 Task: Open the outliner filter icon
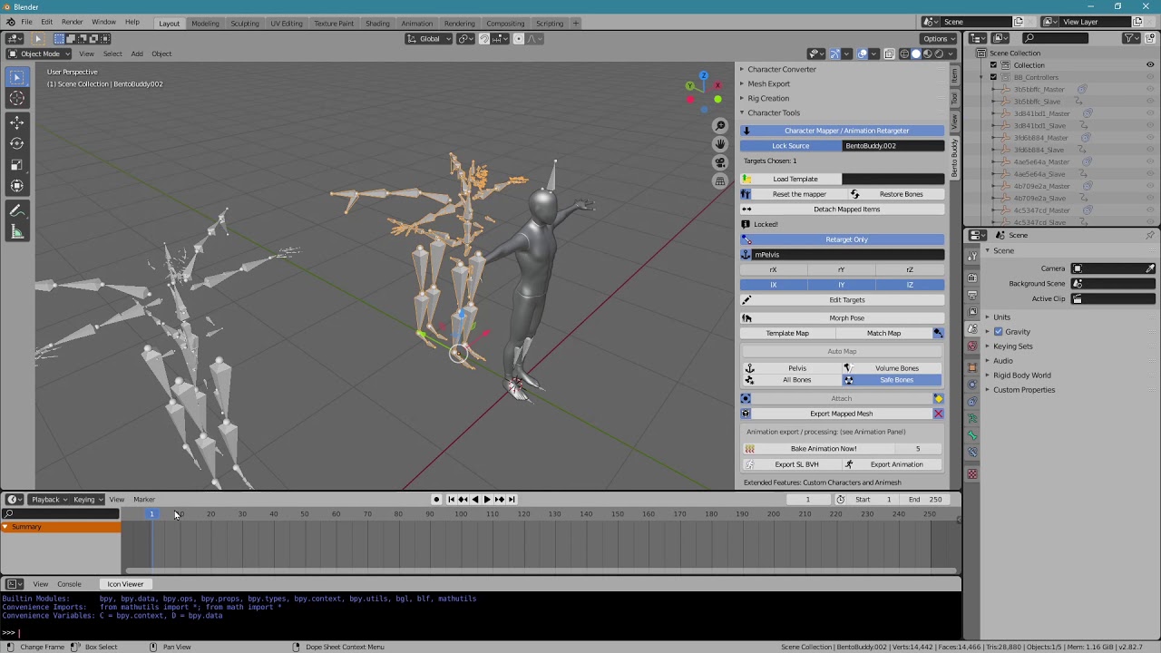click(x=1130, y=38)
